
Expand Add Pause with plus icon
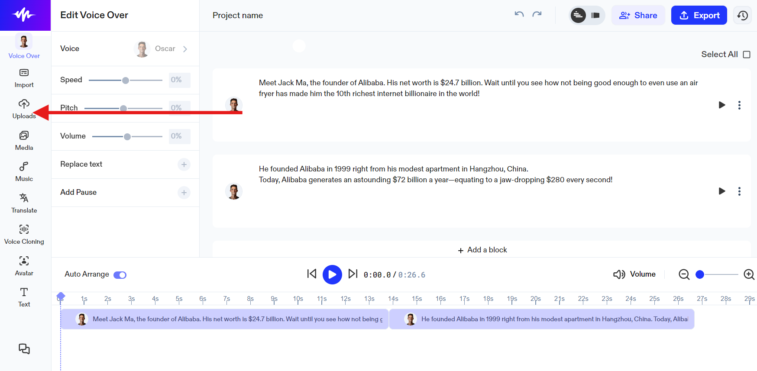[x=184, y=193]
